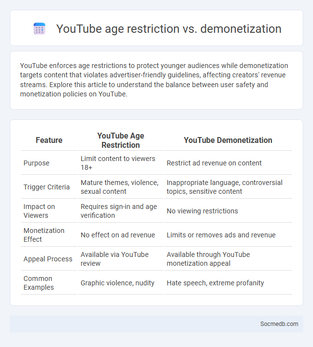Select the 'YouTube Demonetization' column header

(228, 140)
